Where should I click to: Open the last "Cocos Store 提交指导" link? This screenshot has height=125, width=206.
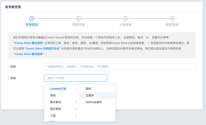[29, 54]
